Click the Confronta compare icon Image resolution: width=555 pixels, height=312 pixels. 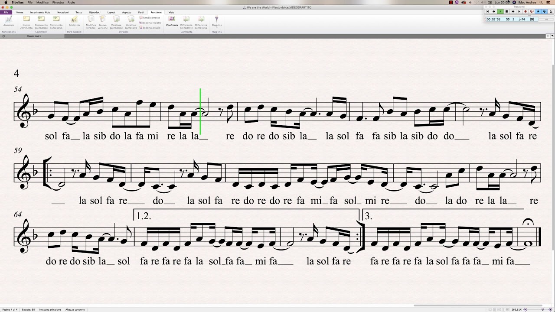tap(172, 21)
